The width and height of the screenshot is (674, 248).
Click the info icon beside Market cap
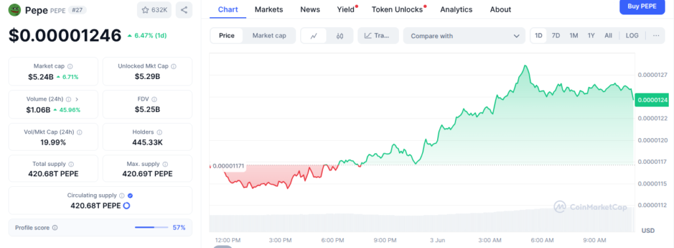70,66
